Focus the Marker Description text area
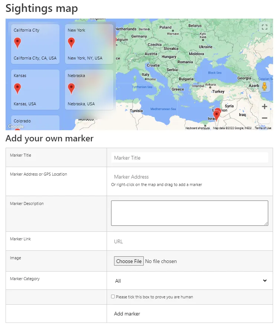Viewport: 279px width, 327px height. coord(189,212)
